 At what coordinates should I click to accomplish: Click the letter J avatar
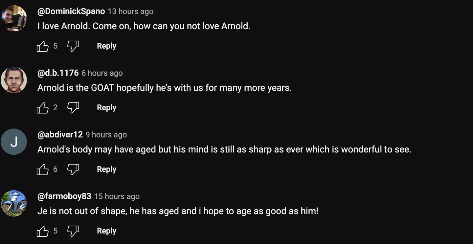(x=14, y=142)
